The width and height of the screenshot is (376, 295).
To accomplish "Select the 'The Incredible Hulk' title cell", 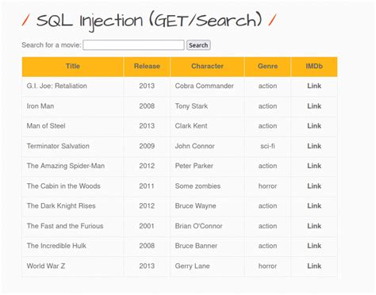I will pos(73,246).
